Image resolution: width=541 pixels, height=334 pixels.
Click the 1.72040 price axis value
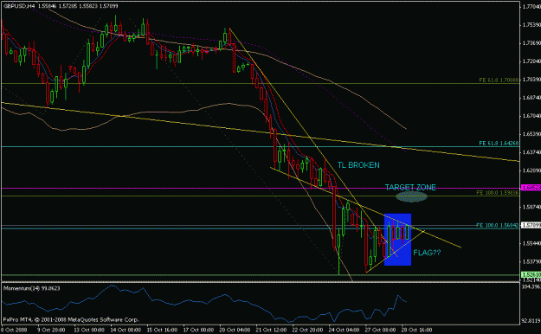point(531,61)
